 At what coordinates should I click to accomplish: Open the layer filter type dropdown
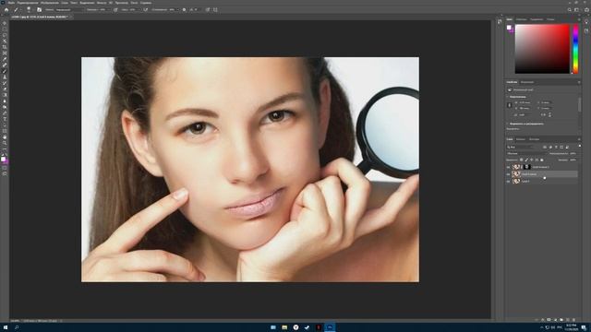(522, 147)
